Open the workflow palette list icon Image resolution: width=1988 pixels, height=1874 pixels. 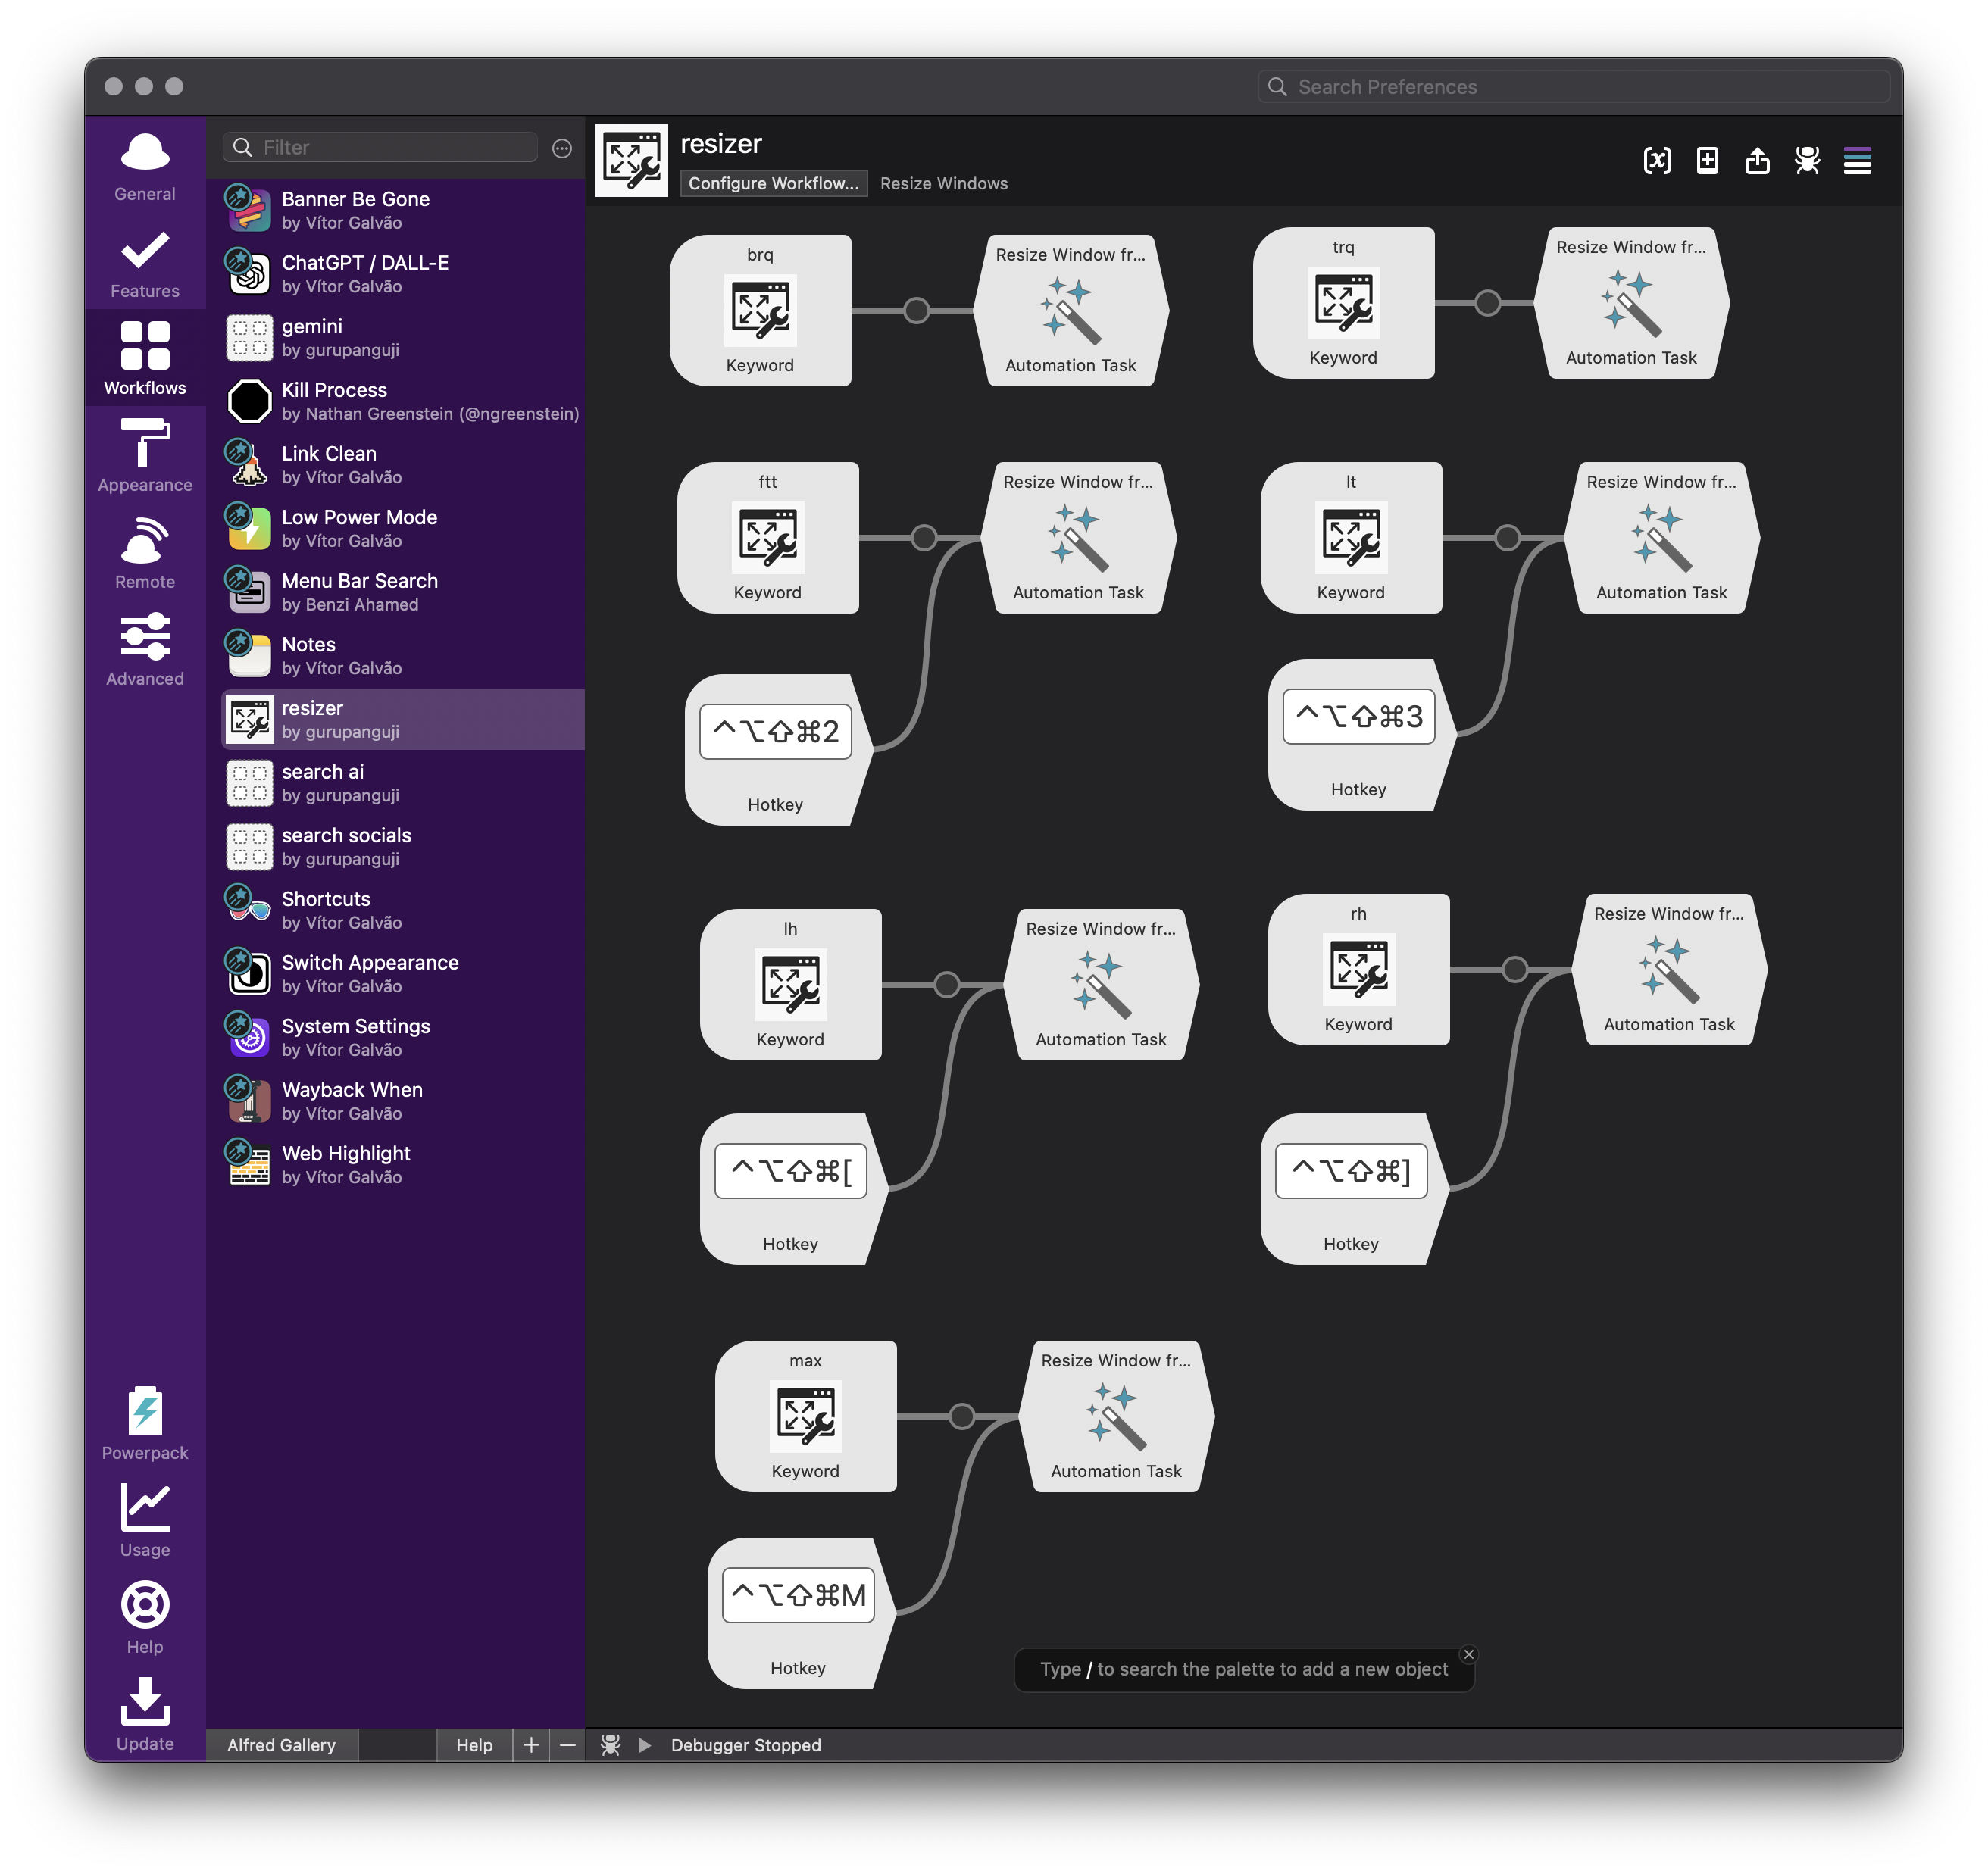[1857, 160]
